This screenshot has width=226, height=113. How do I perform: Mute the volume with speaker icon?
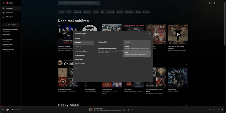coord(210,110)
